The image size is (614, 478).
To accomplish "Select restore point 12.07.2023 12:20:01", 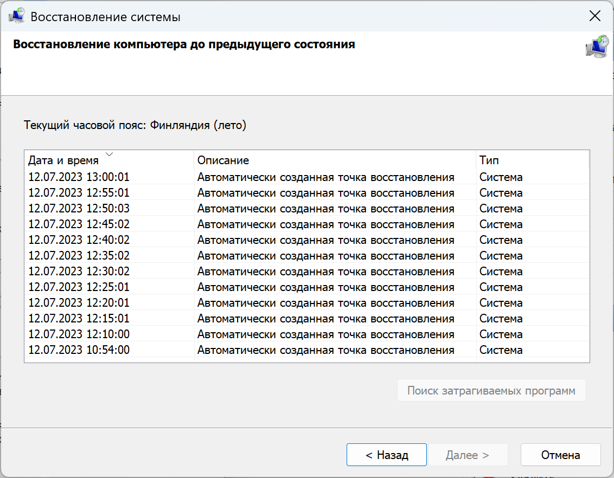I will (306, 303).
